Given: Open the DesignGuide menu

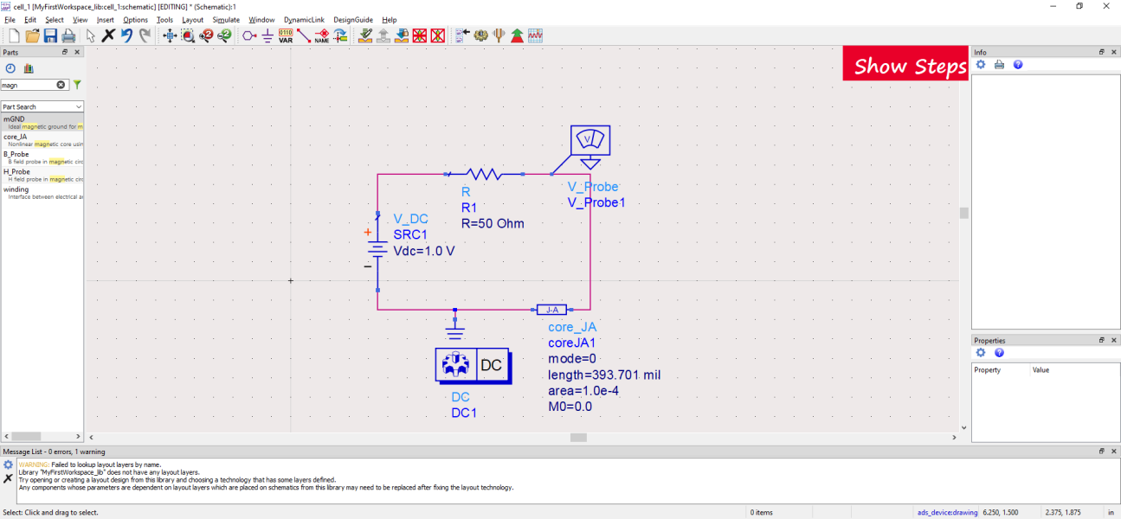Looking at the screenshot, I should pos(353,19).
